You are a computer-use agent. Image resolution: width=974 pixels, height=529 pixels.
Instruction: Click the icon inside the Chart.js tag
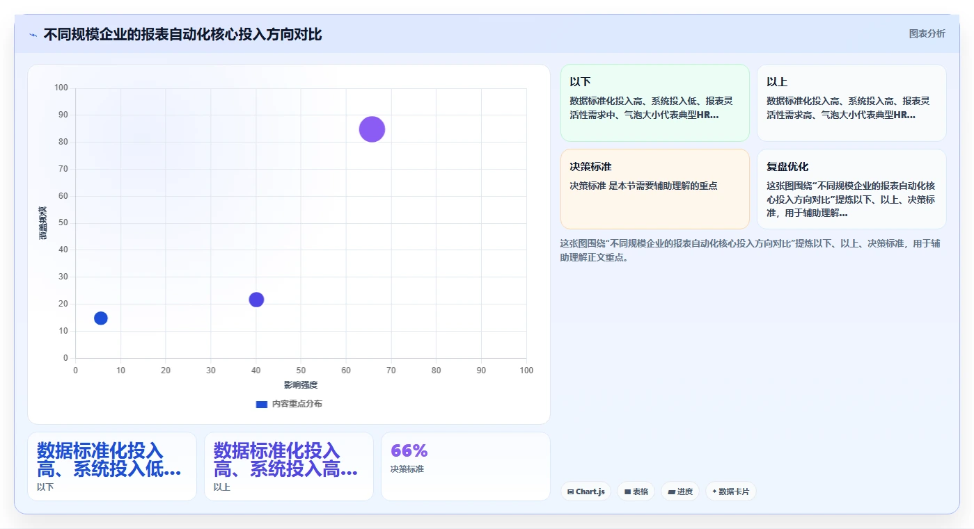click(x=570, y=491)
